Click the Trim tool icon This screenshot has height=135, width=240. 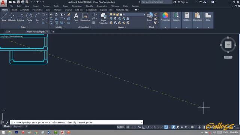pyautogui.click(x=61, y=14)
